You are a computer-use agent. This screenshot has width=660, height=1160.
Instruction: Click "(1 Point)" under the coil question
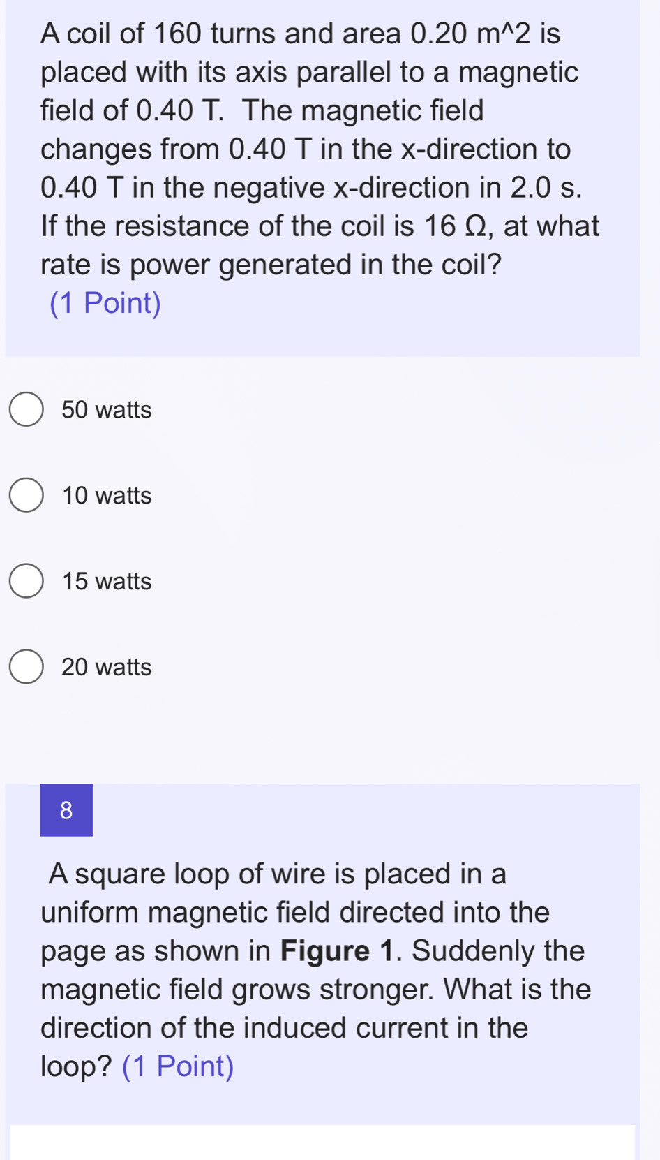click(105, 303)
